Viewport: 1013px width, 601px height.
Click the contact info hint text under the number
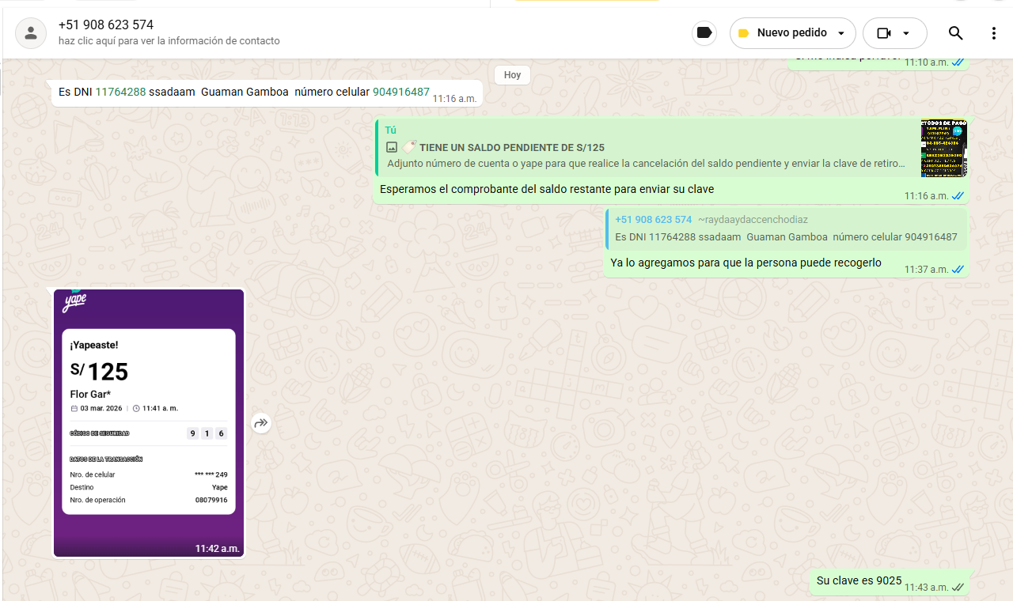pos(169,41)
